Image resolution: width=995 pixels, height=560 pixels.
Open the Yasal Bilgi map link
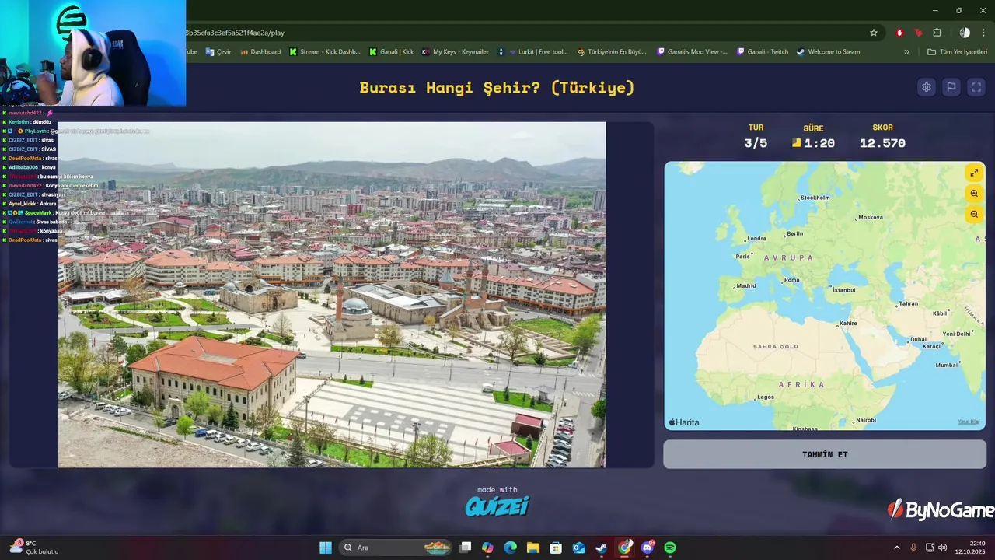point(969,422)
